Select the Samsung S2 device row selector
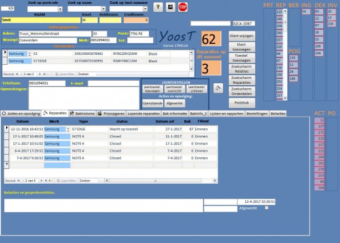The width and height of the screenshot is (340, 243). [5, 54]
